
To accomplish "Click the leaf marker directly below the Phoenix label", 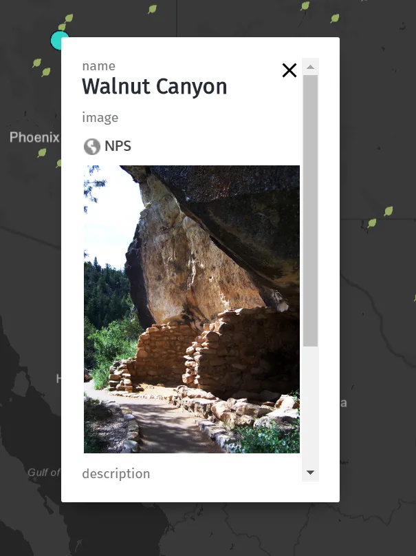I will point(42,153).
